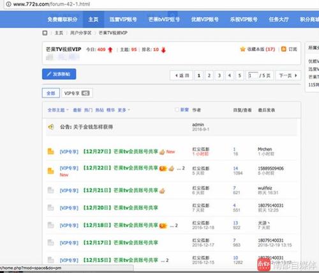Open 乐视VIP账号 nav item

244,19
